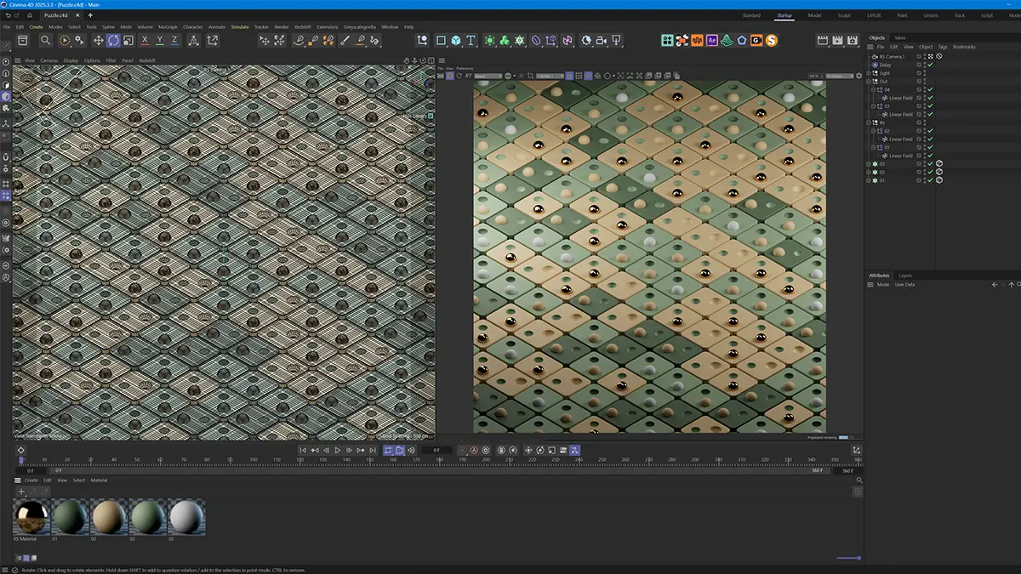Select the Move tool in top toolbar

[x=98, y=41]
